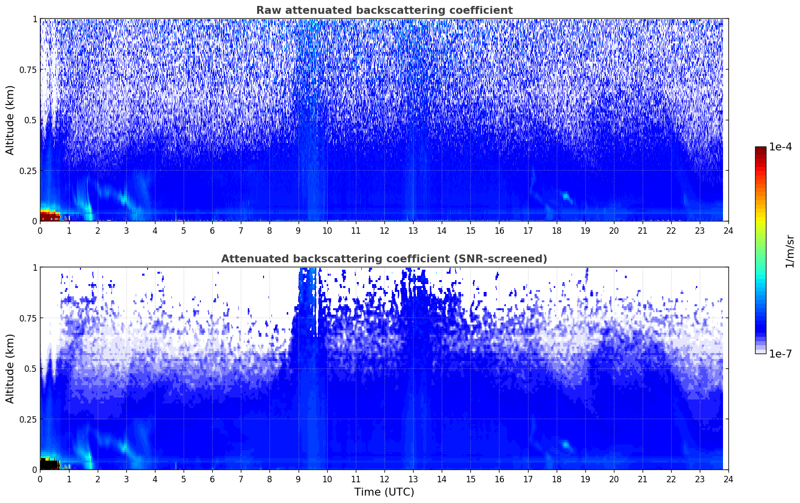
Task: Click the '18' time tick under the upper plot
Action: pyautogui.click(x=556, y=230)
